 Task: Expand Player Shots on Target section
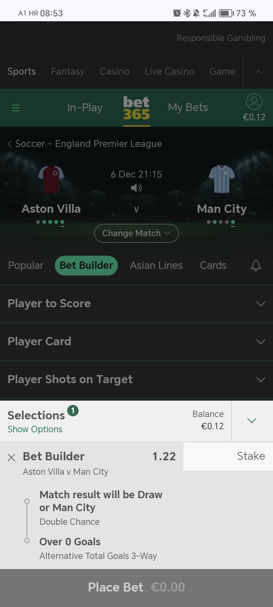click(x=136, y=379)
